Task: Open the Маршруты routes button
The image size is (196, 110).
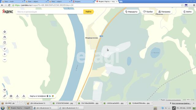Action: pos(131,12)
